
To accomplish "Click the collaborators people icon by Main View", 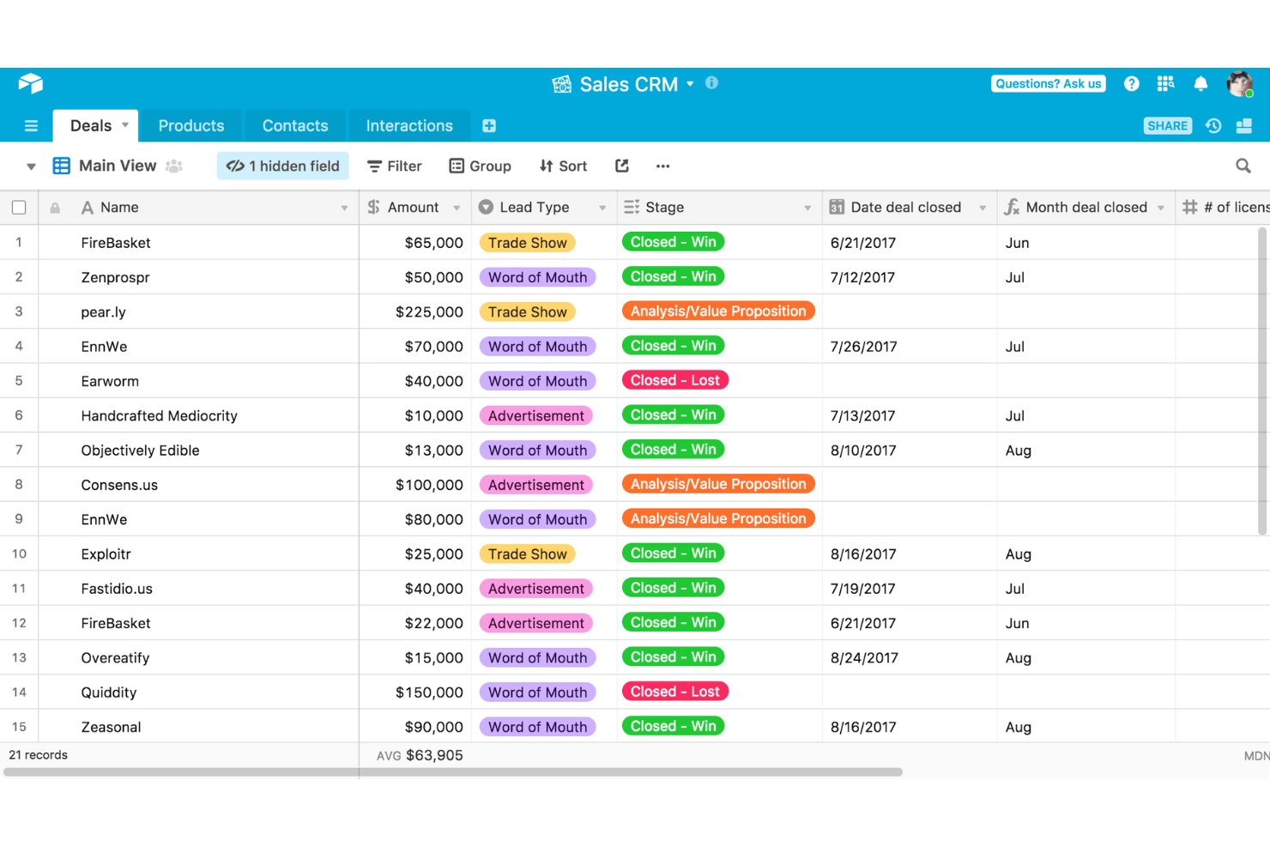I will (174, 166).
